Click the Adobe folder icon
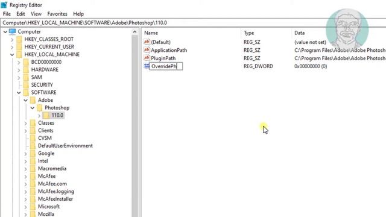The height and width of the screenshot is (217, 386). point(33,101)
